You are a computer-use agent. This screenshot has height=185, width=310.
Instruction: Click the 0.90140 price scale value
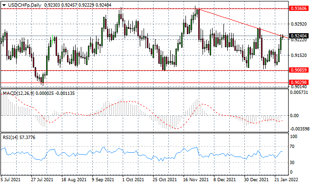(x=299, y=87)
